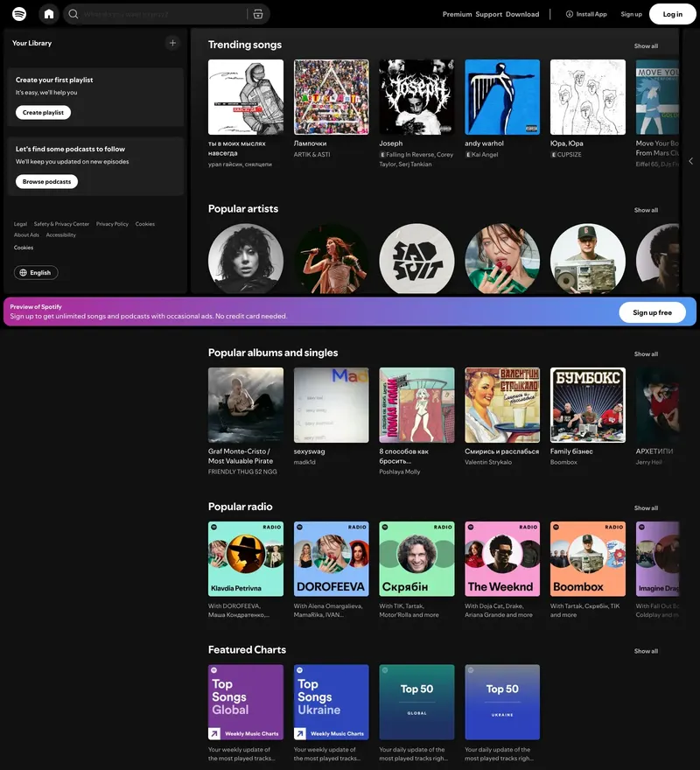Show all Popular artists
The image size is (700, 770).
pos(646,210)
